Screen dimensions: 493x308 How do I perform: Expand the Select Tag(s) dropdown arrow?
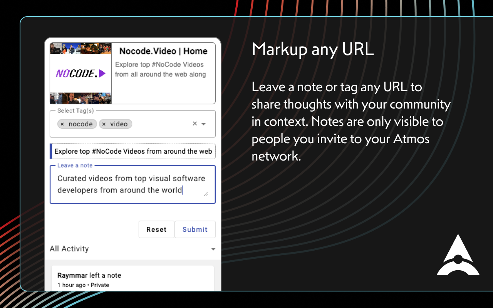pos(204,124)
